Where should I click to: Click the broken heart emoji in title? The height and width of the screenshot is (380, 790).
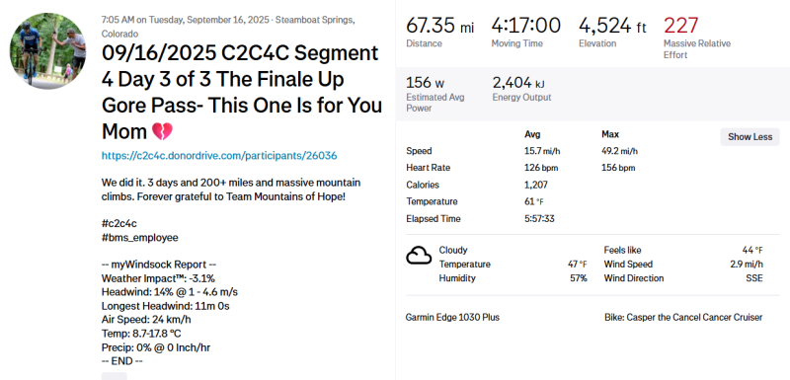(162, 132)
